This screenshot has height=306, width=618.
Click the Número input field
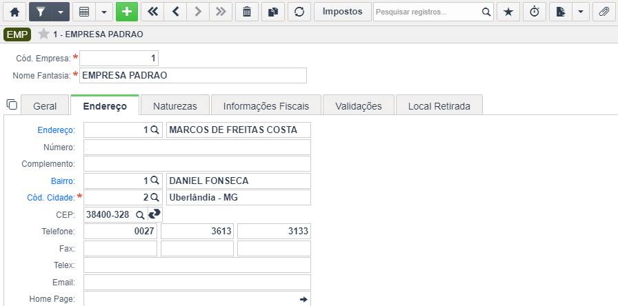pos(197,147)
